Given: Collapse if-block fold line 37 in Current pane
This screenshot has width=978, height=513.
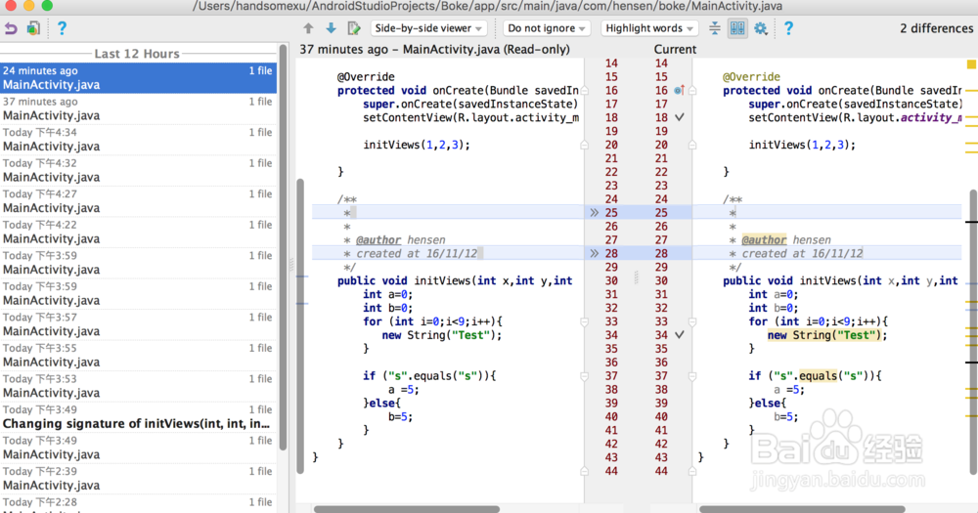Looking at the screenshot, I should (x=692, y=376).
